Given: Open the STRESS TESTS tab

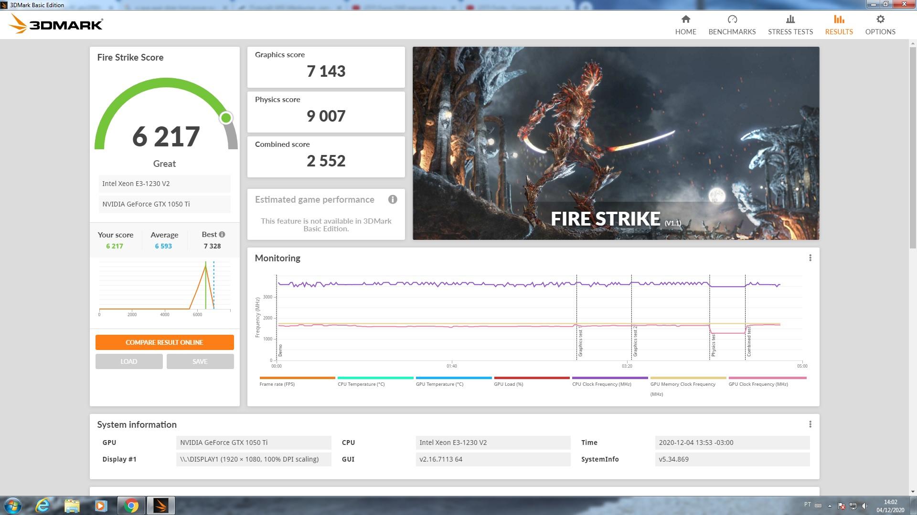Looking at the screenshot, I should [x=790, y=25].
